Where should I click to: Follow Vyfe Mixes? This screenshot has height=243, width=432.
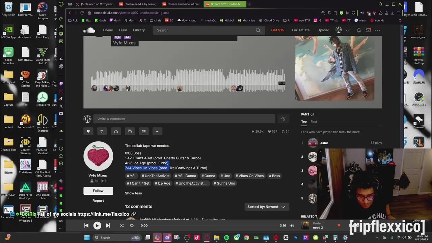click(98, 191)
